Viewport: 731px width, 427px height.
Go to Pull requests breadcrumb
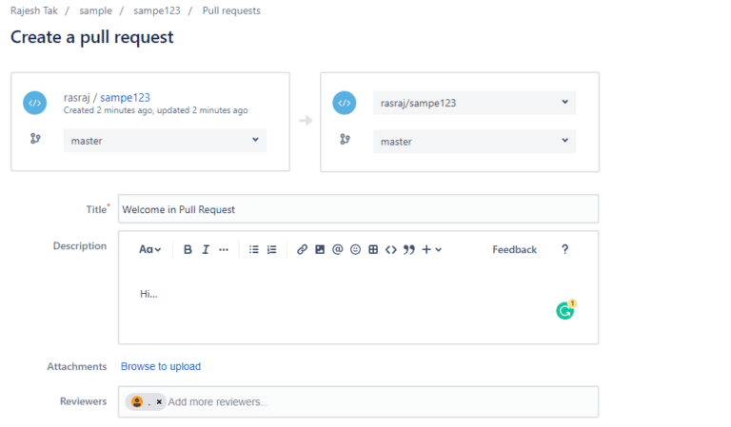[x=231, y=10]
